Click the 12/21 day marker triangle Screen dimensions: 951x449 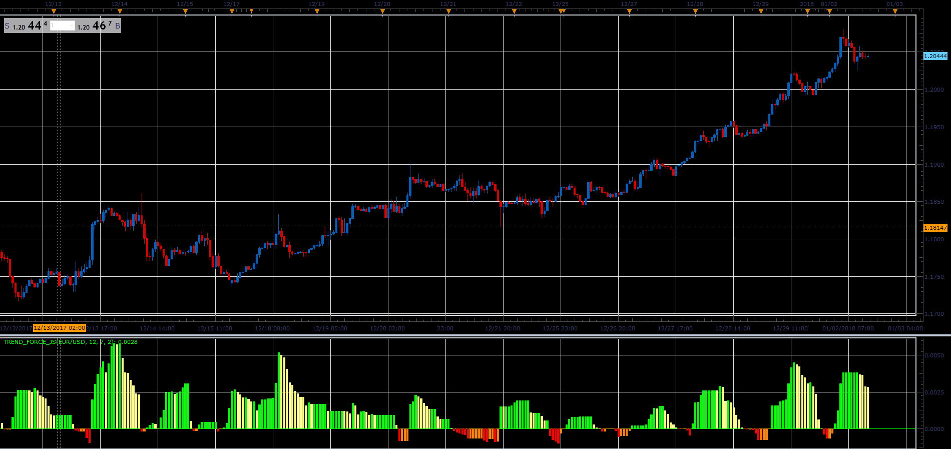point(448,12)
